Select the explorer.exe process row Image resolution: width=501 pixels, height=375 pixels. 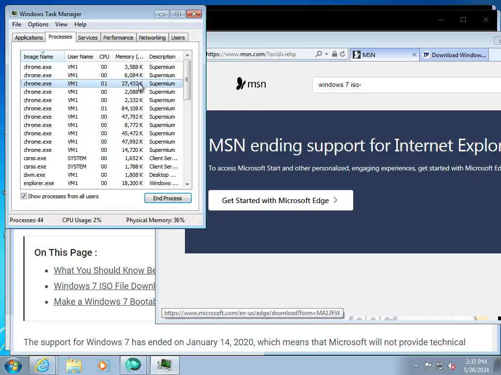(x=102, y=183)
